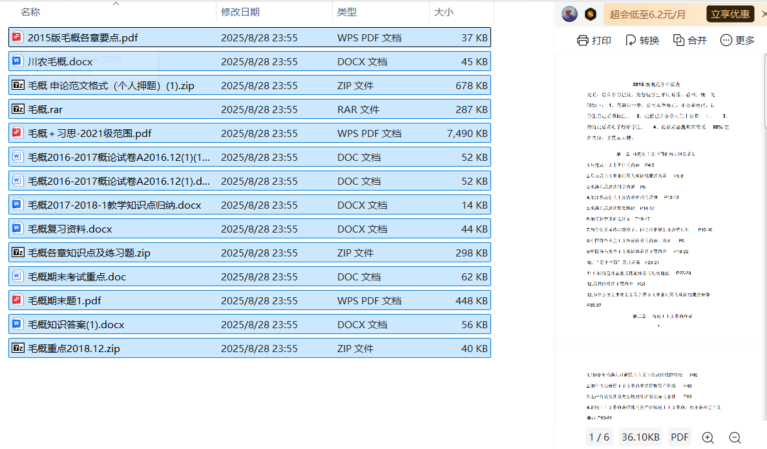
Task: Click the 打印 print icon
Action: (583, 40)
